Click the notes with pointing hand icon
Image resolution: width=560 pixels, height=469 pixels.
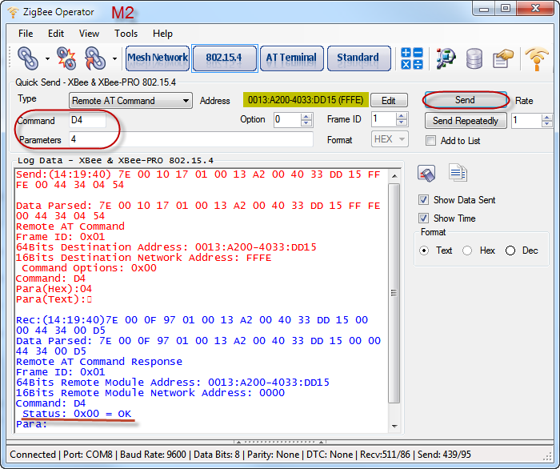(502, 58)
